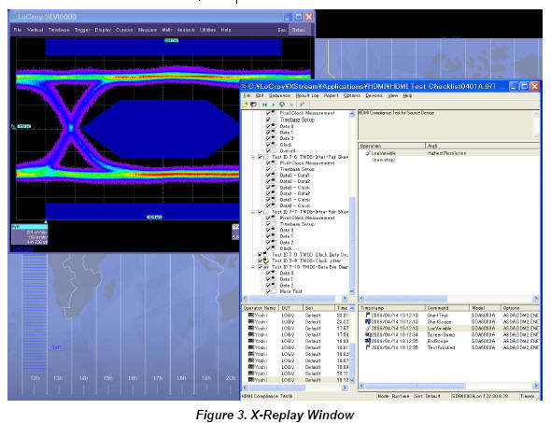Click the operator icon in the 23:21 row
The image size is (551, 423).
tap(251, 315)
